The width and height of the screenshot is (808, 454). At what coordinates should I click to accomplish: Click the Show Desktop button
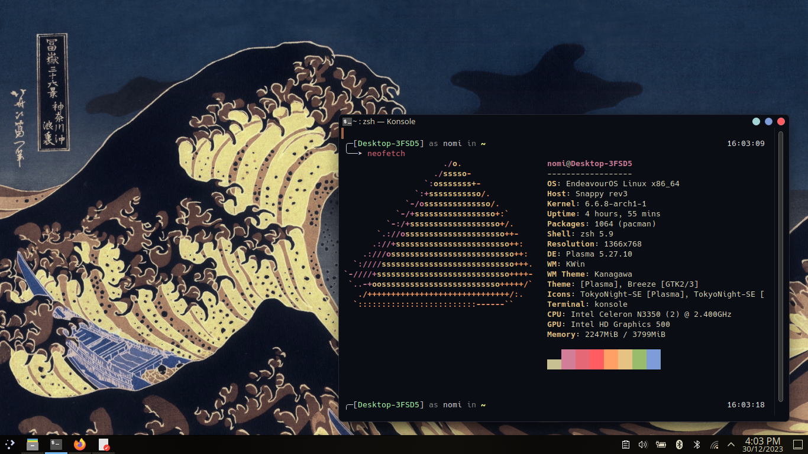(797, 445)
